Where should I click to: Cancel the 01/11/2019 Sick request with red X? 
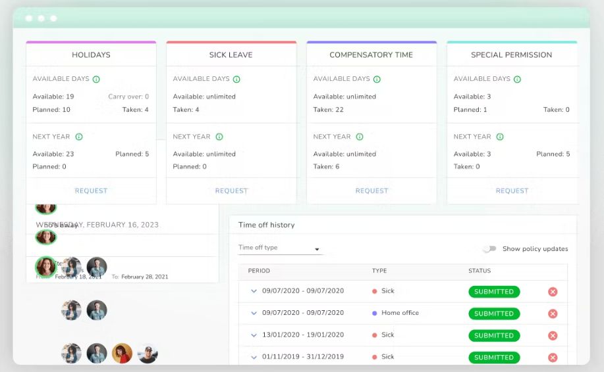(553, 358)
